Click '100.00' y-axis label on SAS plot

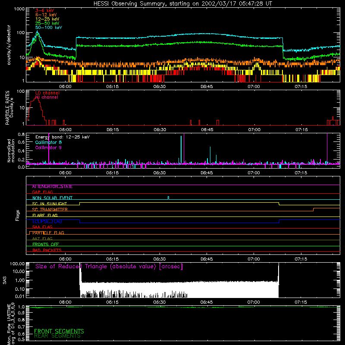17,263
